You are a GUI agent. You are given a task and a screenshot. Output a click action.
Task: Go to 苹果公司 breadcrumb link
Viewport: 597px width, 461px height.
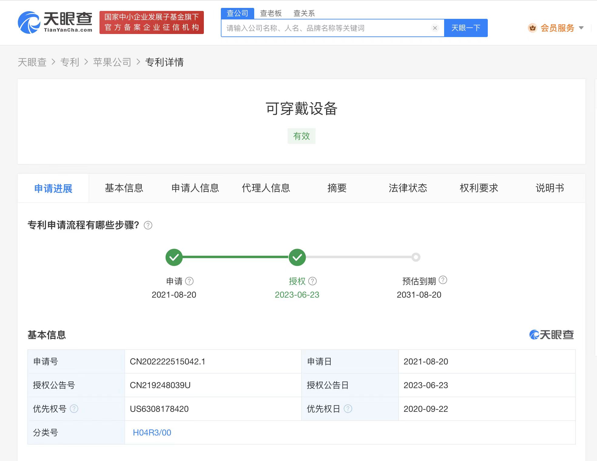pyautogui.click(x=112, y=62)
